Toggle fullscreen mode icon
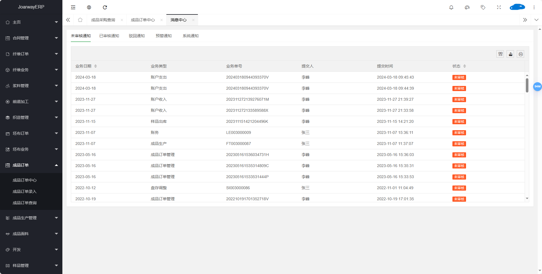Viewport: 542px width, 274px height. 499,7
